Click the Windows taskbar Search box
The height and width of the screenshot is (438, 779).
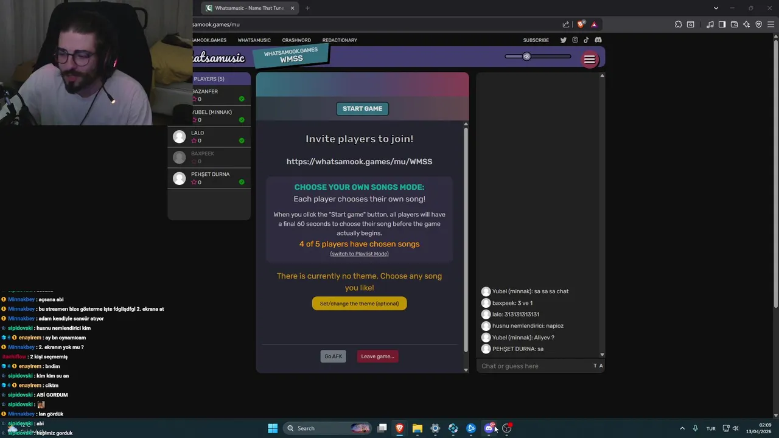pos(327,428)
